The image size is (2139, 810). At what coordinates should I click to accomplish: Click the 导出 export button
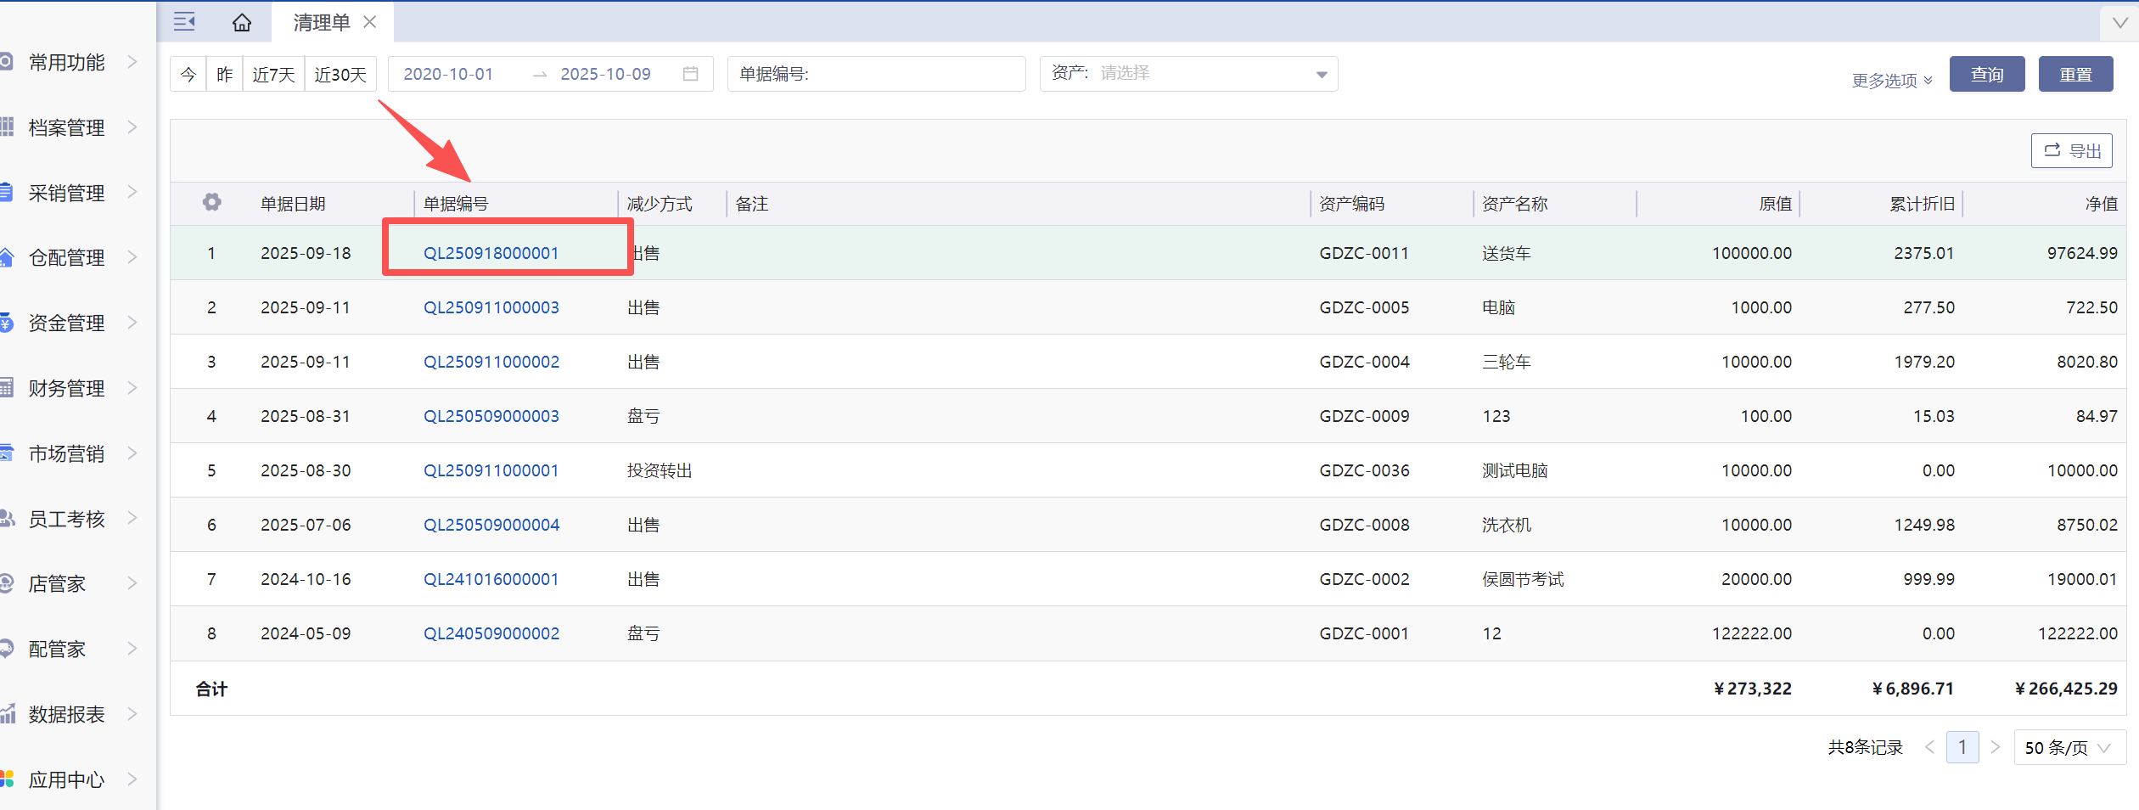click(2071, 151)
